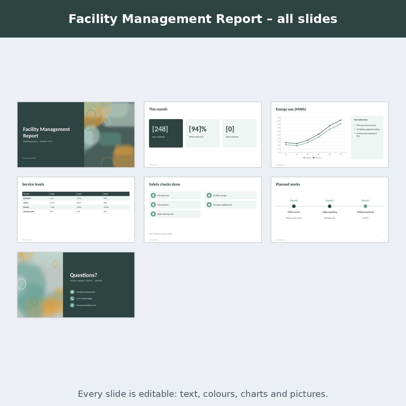This screenshot has height=406, width=406.
Task: Click the globe website icon on Questions slide
Action: tap(72, 305)
